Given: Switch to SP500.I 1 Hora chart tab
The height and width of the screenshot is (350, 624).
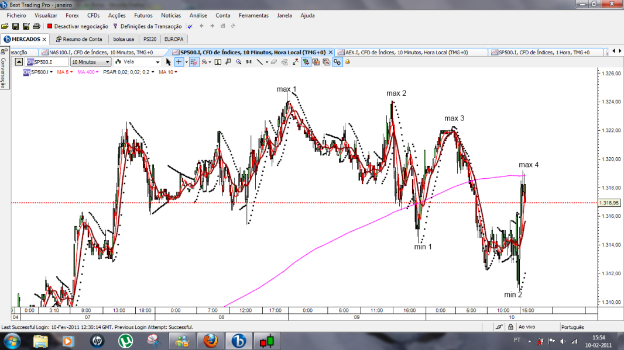Looking at the screenshot, I should point(544,53).
